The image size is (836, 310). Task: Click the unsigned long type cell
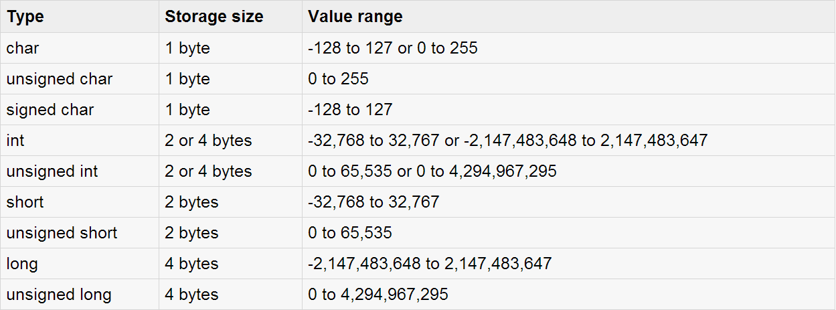59,295
